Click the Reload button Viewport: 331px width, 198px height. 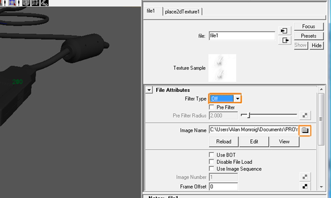tap(223, 141)
